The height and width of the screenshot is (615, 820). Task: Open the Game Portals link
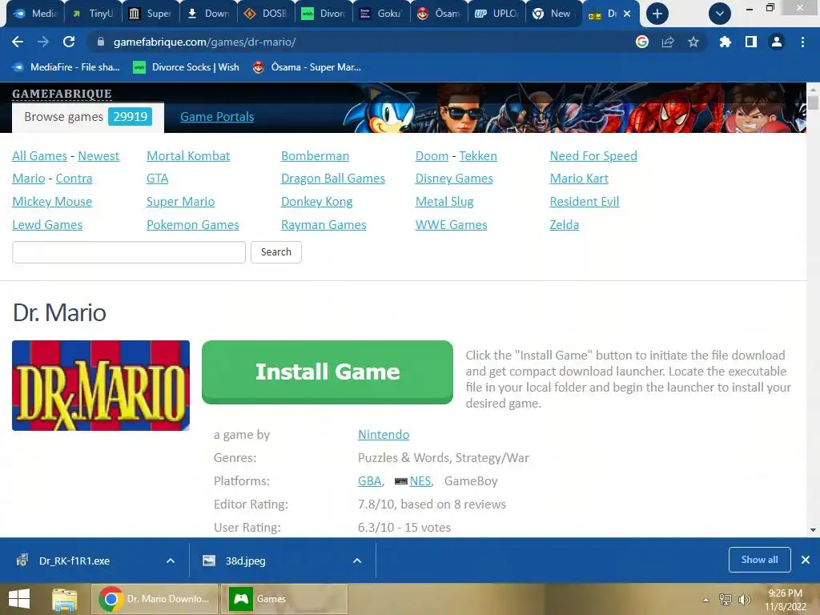click(217, 117)
